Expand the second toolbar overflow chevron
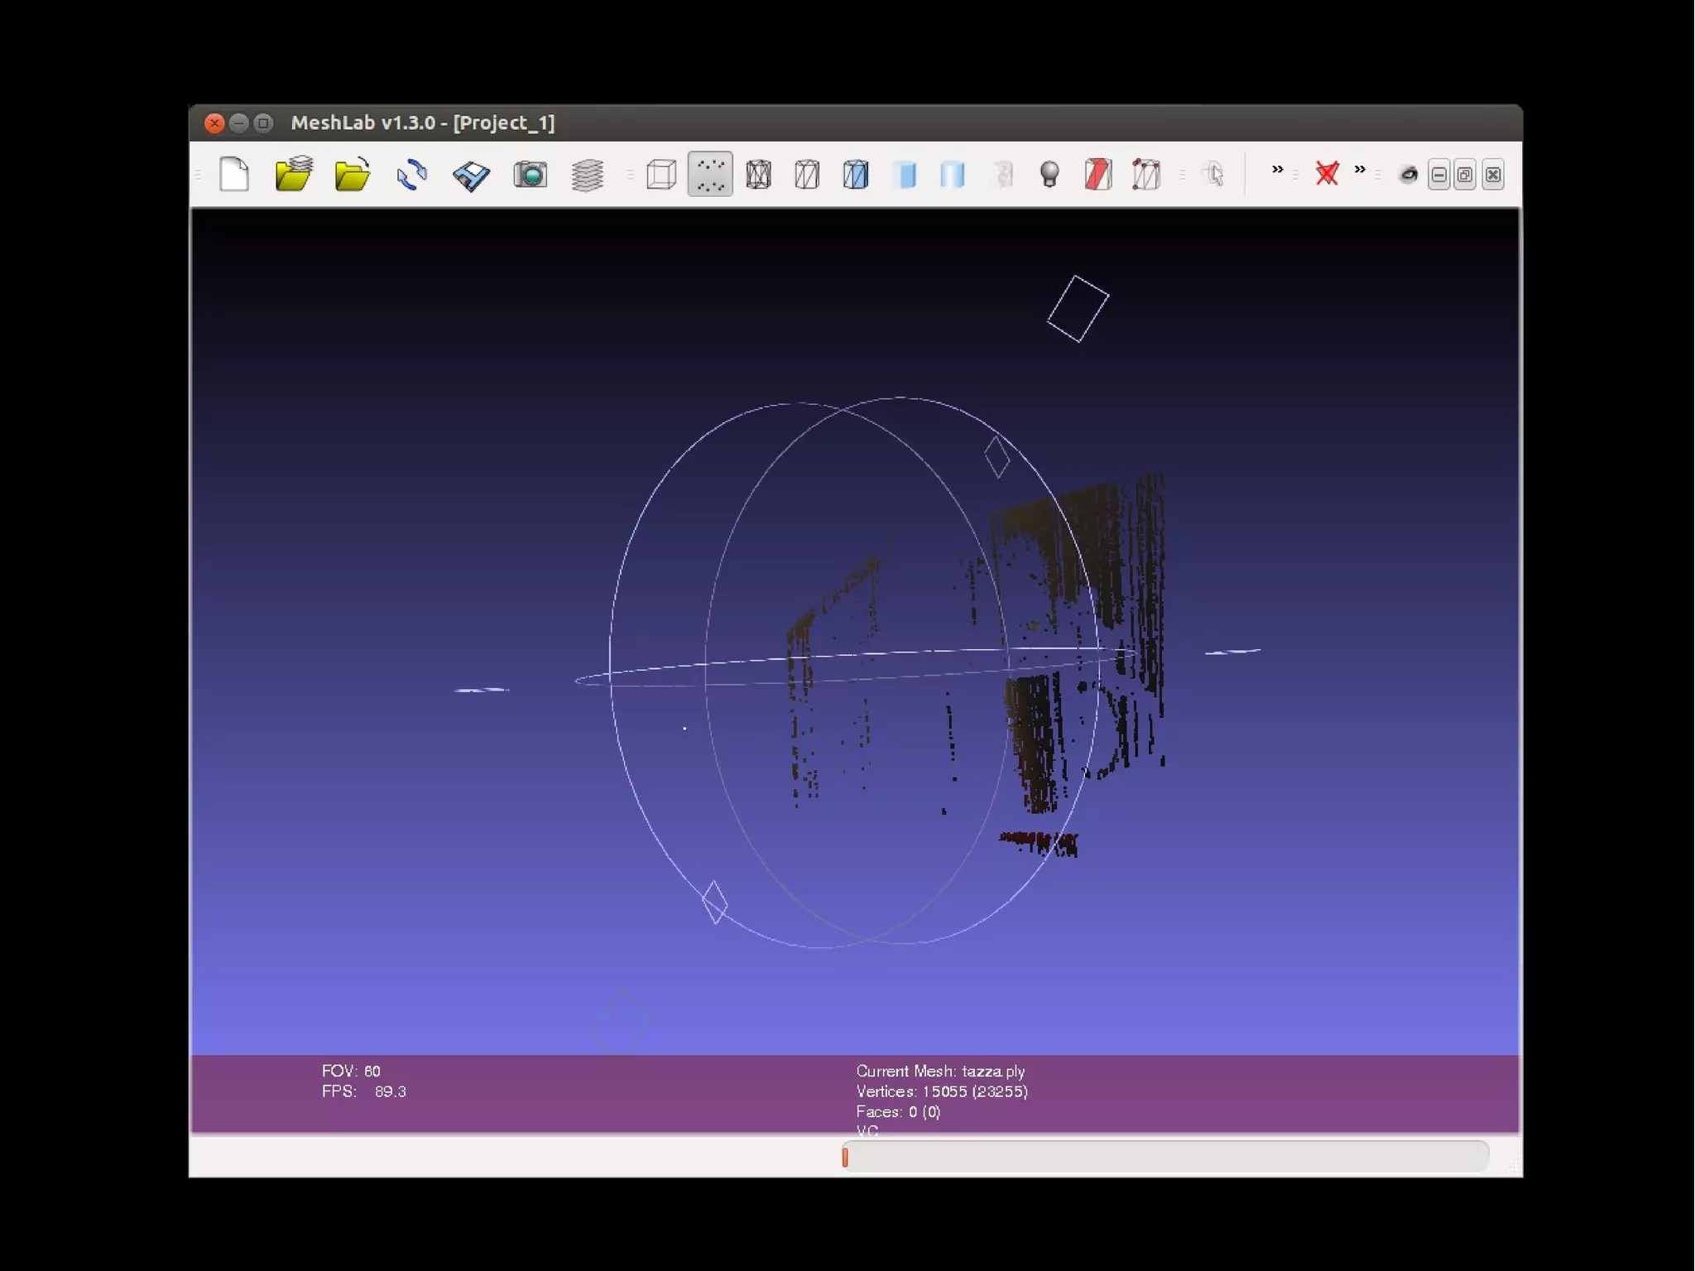1695x1271 pixels. 1359,170
